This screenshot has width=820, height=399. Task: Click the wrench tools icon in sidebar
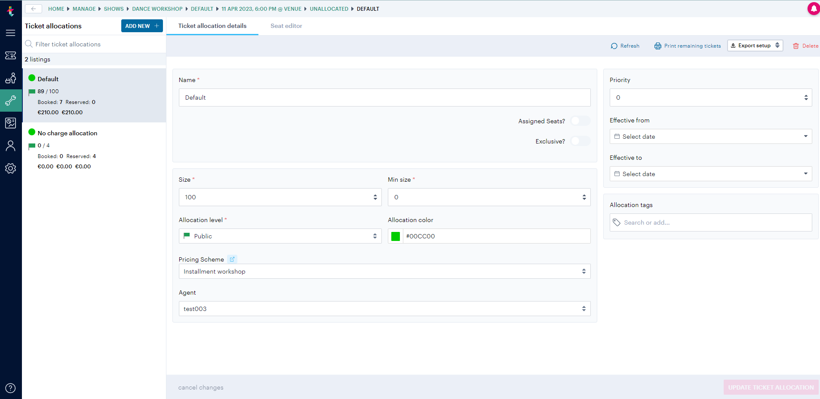click(x=11, y=101)
